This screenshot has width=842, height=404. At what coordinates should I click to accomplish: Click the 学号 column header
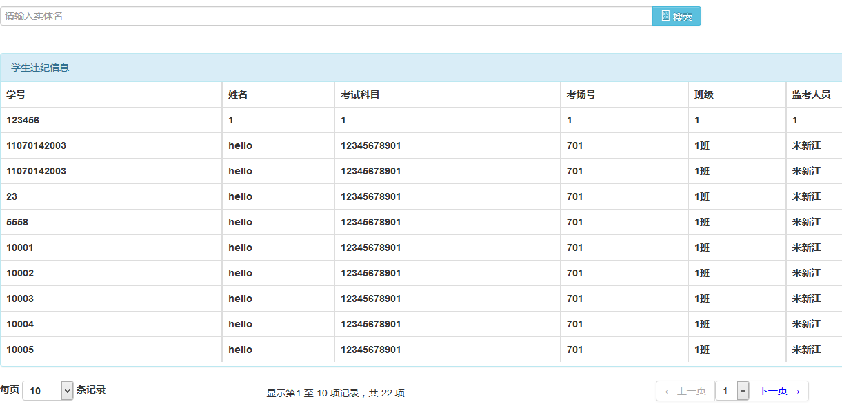click(x=16, y=94)
